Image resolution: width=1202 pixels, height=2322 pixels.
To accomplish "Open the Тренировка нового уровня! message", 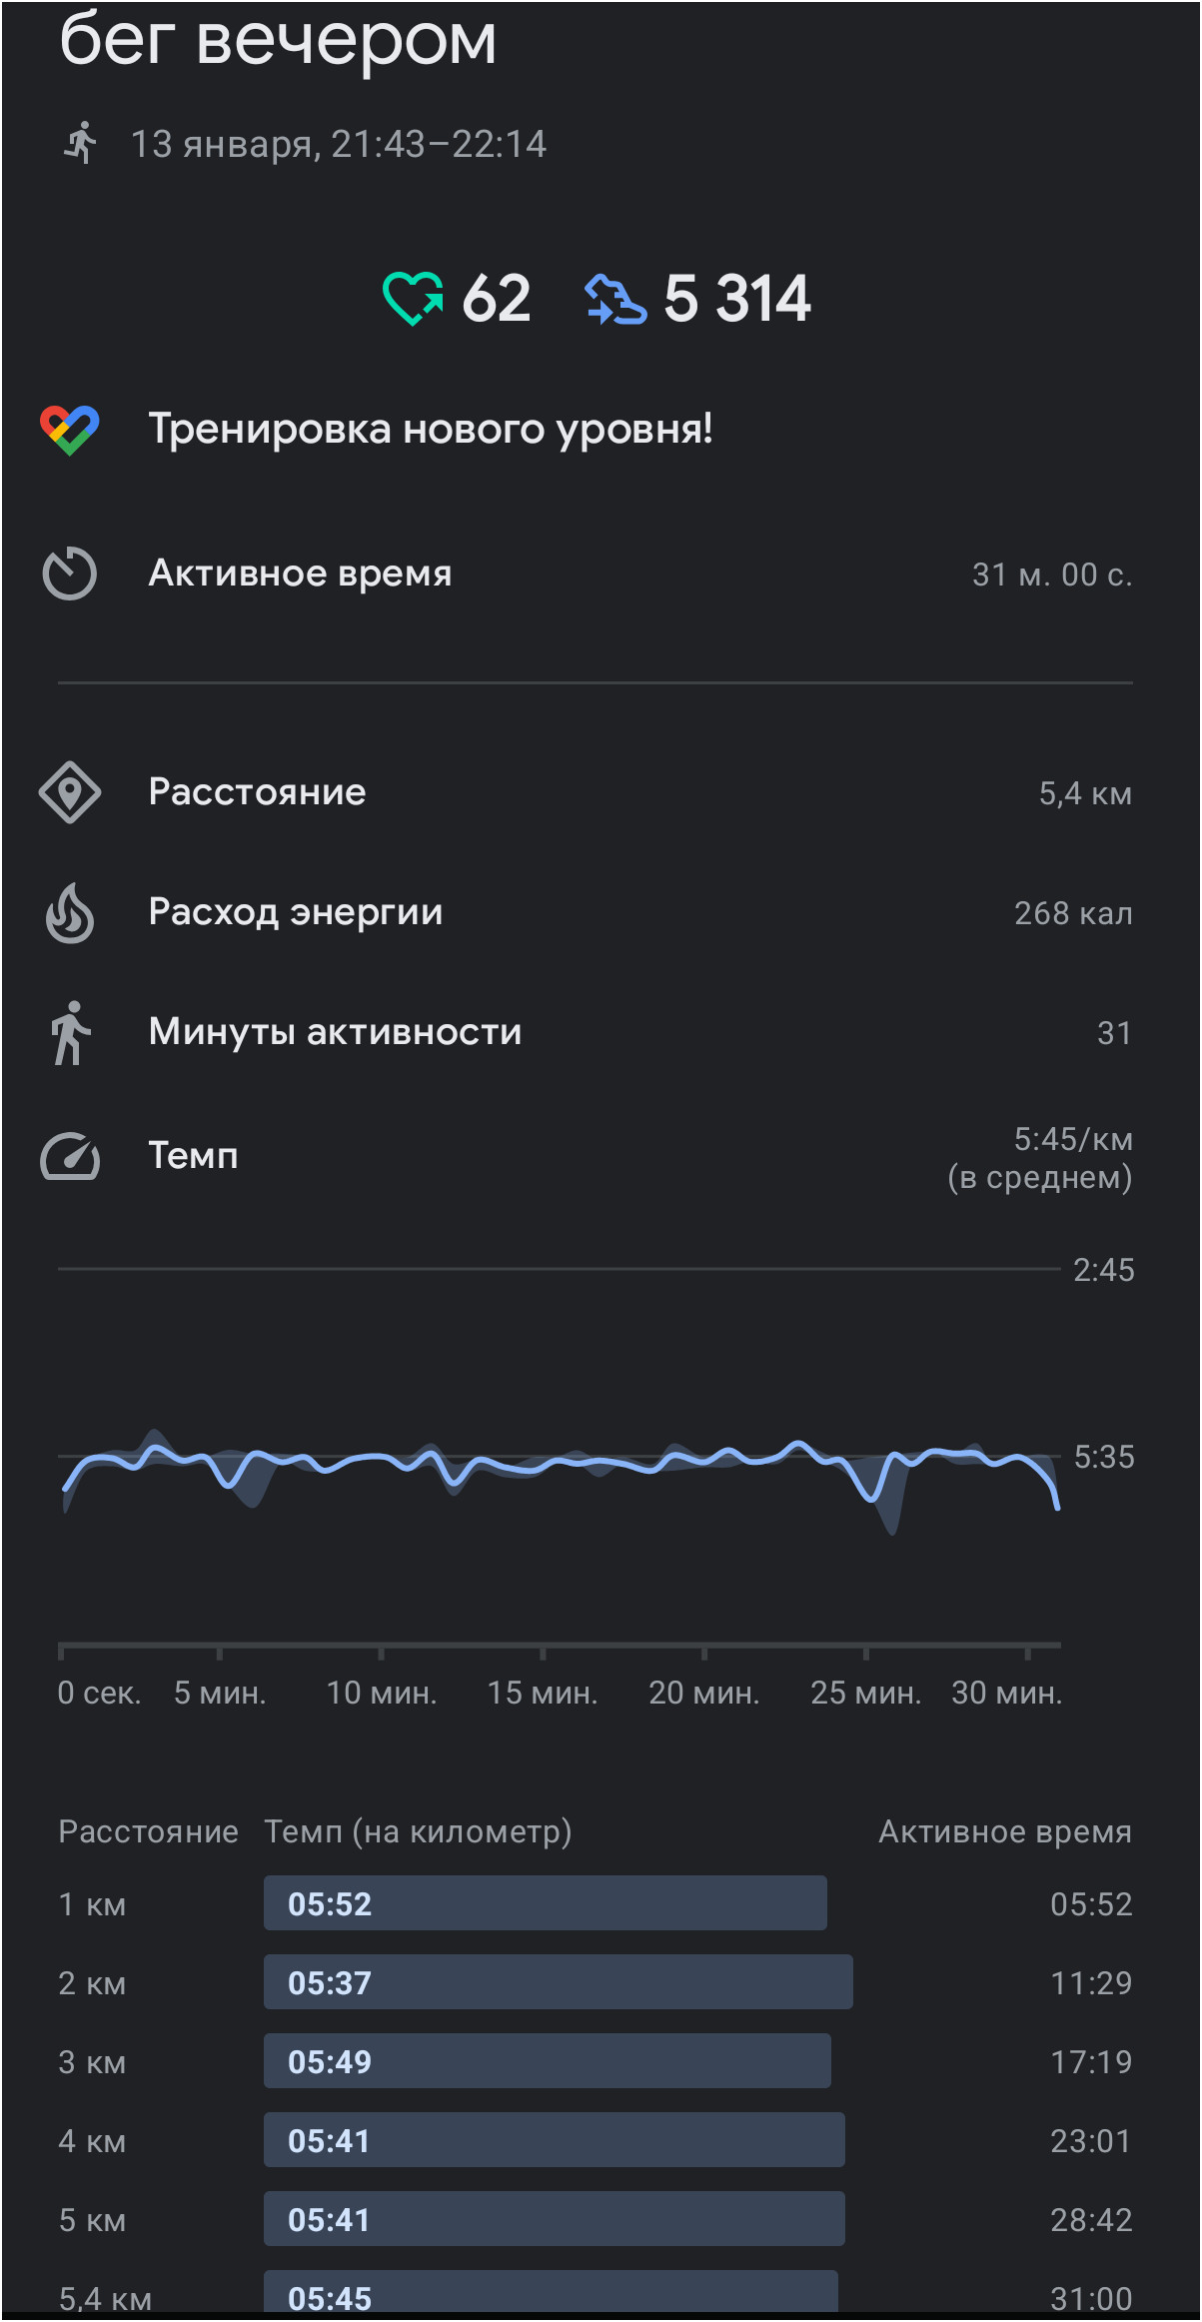I will [431, 429].
